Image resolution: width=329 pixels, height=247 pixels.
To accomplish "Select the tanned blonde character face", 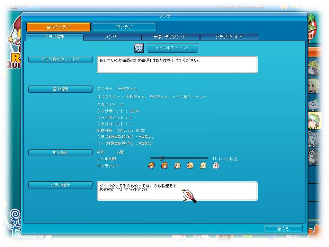I will 190,166.
